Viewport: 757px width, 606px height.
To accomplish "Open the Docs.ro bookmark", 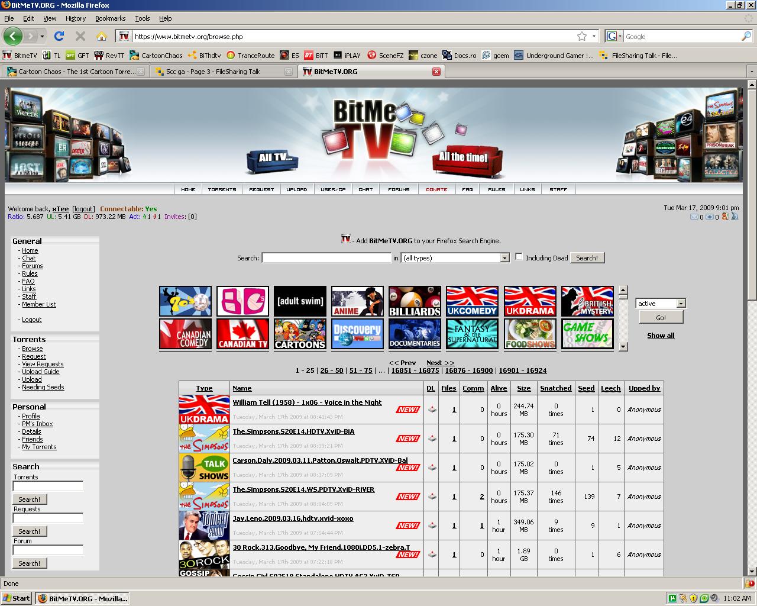I will (x=460, y=56).
